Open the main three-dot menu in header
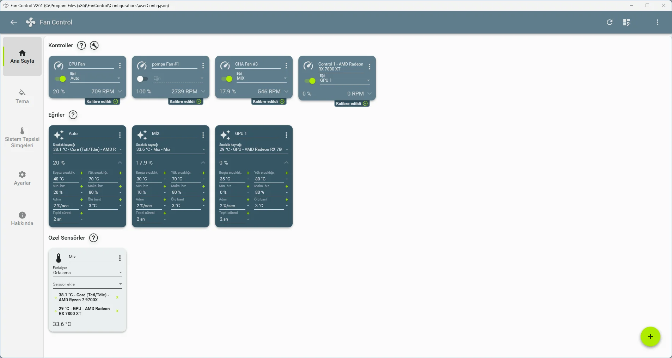 (x=658, y=22)
